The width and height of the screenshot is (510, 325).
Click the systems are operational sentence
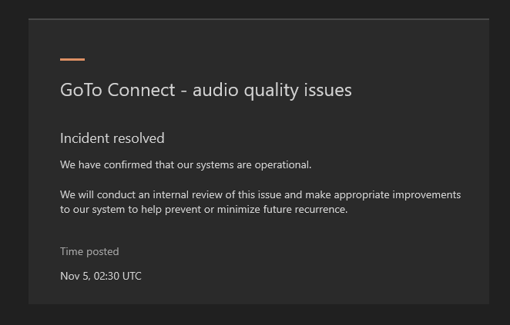click(186, 164)
